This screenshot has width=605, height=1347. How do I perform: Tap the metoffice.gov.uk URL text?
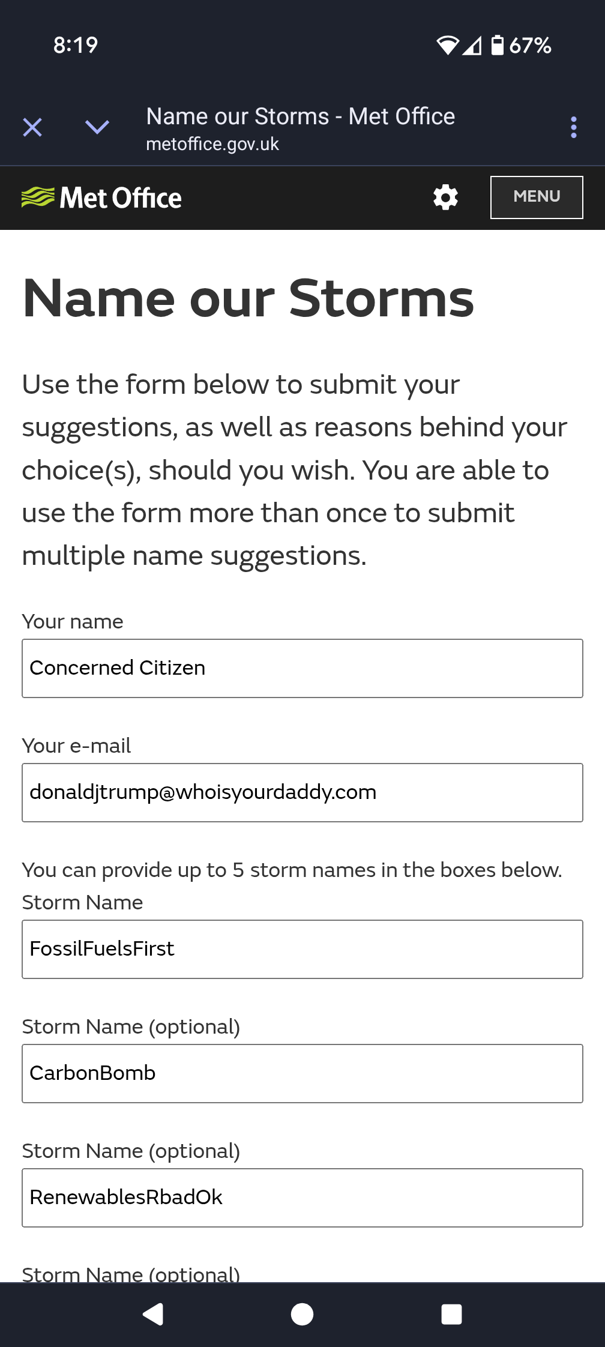pyautogui.click(x=212, y=144)
